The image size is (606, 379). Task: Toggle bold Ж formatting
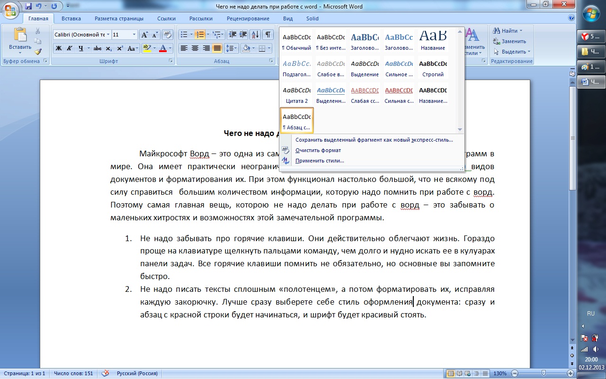[59, 48]
